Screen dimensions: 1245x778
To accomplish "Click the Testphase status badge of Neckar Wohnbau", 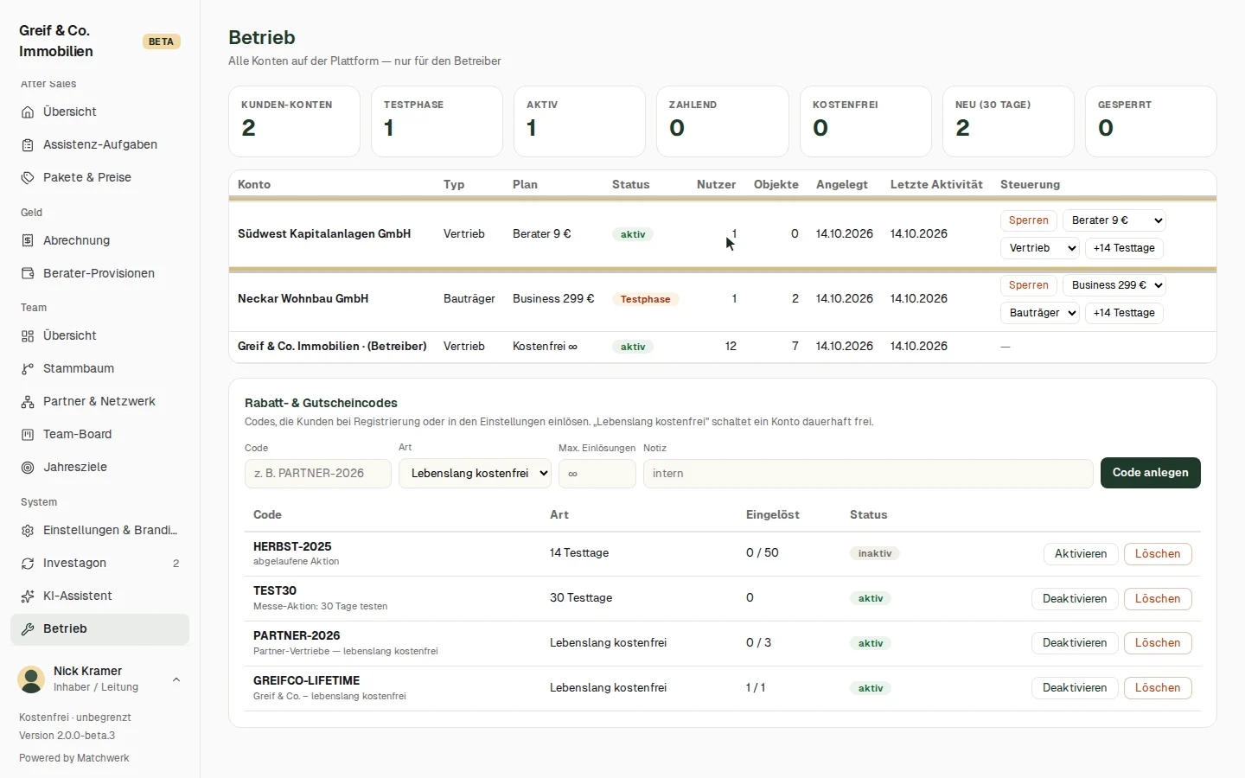I will [646, 299].
